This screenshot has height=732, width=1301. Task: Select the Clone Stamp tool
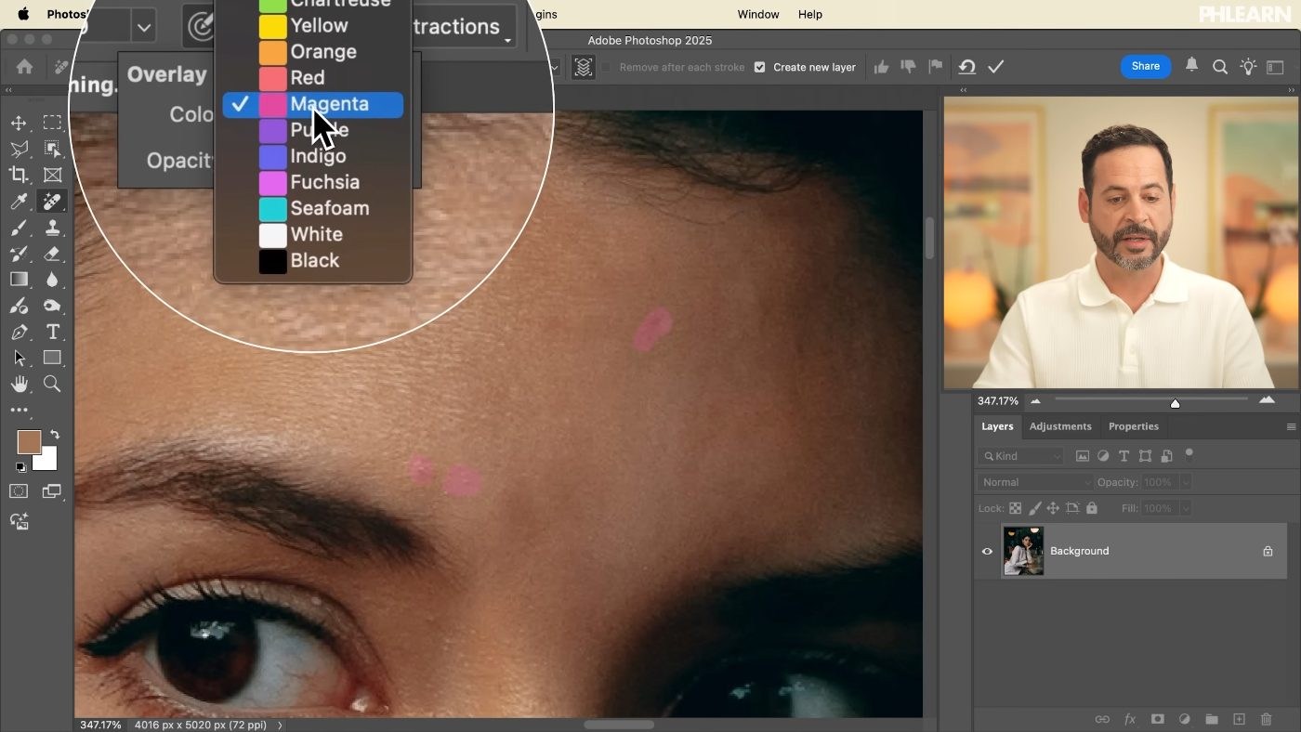tap(52, 227)
